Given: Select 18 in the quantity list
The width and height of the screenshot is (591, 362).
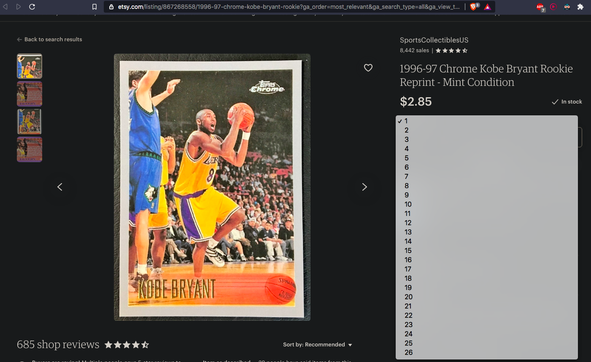Looking at the screenshot, I should point(487,278).
